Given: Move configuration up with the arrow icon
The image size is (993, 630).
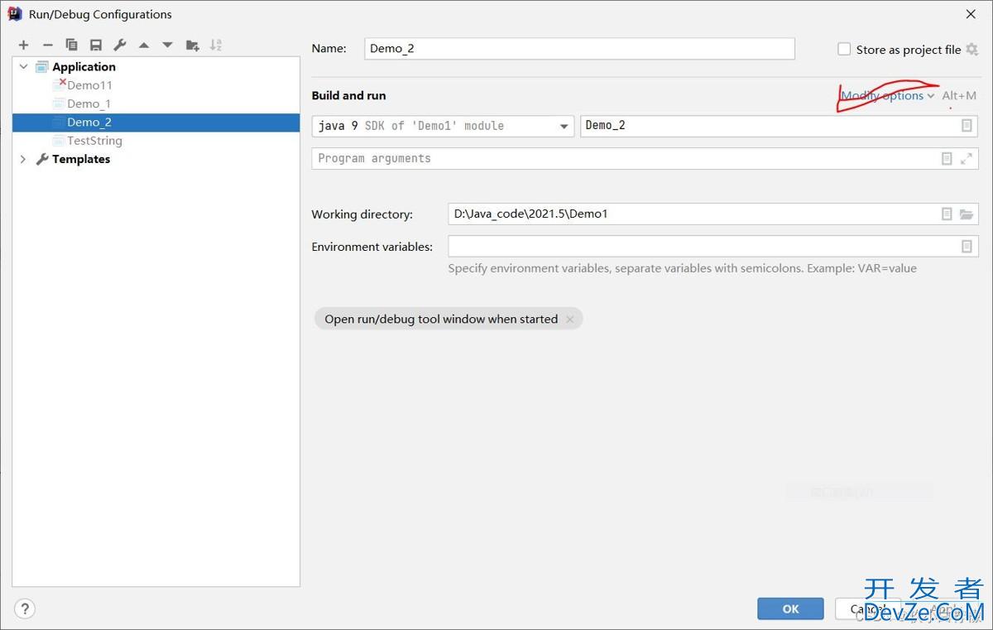Looking at the screenshot, I should (x=144, y=46).
